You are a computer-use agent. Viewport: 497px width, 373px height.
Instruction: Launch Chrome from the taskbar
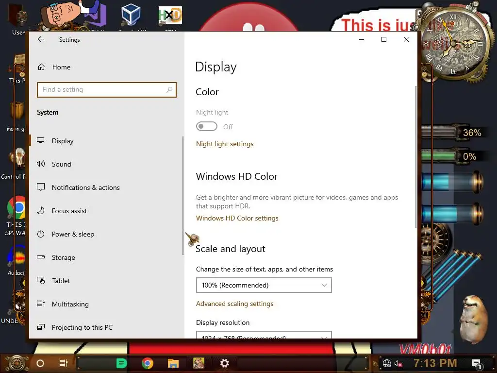(148, 363)
